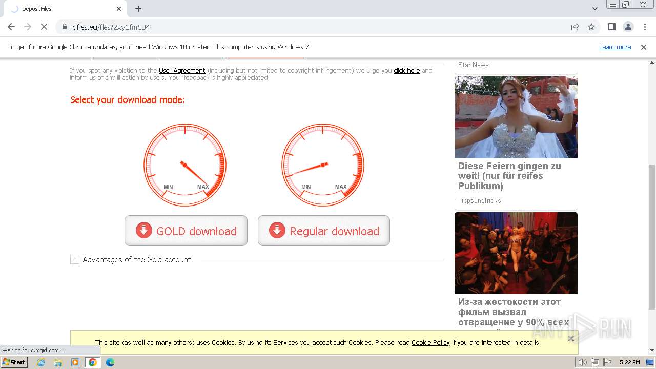This screenshot has width=656, height=369.
Task: Close the cookie notice banner
Action: pos(571,338)
